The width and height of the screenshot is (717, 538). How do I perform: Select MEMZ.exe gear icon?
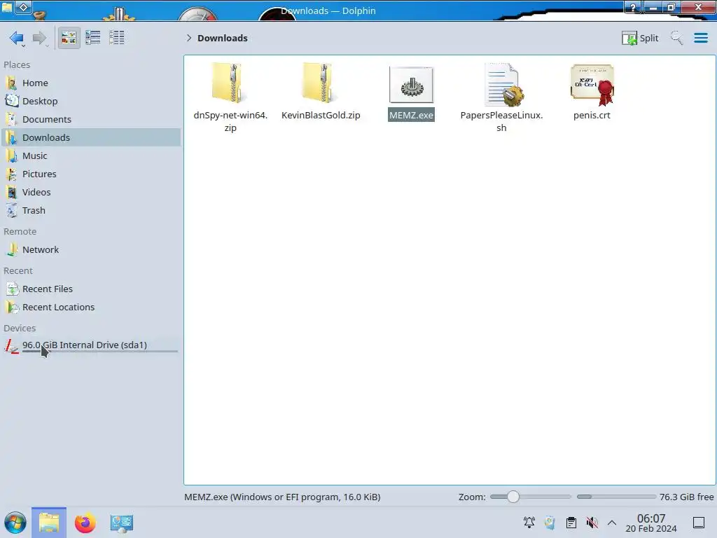[411, 85]
